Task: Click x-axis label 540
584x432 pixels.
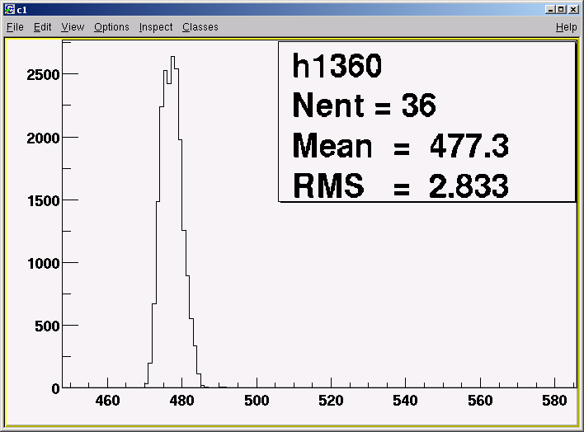Action: coord(405,401)
